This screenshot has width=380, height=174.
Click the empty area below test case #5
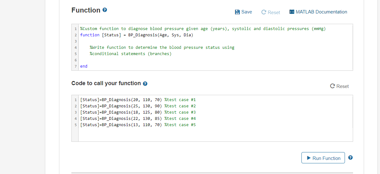click(x=213, y=135)
